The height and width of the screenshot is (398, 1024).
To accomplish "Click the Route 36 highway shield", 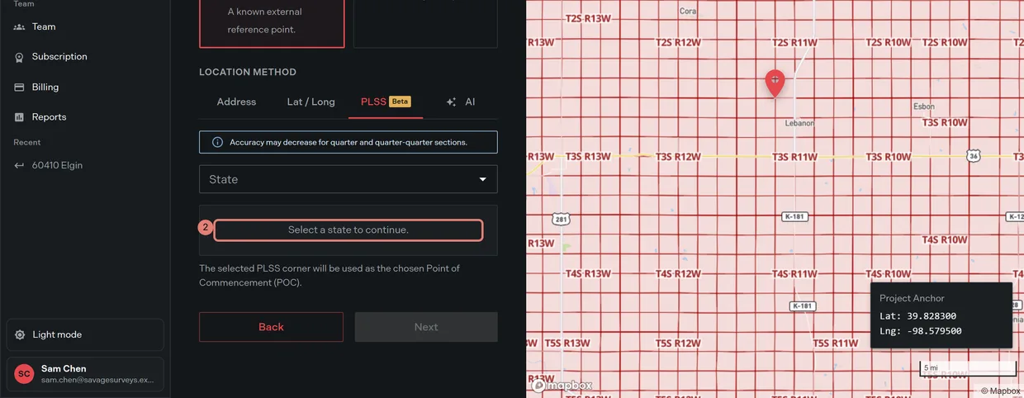I will click(x=974, y=156).
